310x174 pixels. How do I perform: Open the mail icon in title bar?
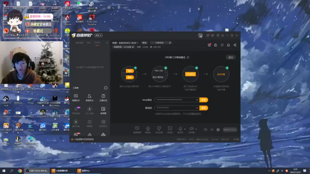208,36
